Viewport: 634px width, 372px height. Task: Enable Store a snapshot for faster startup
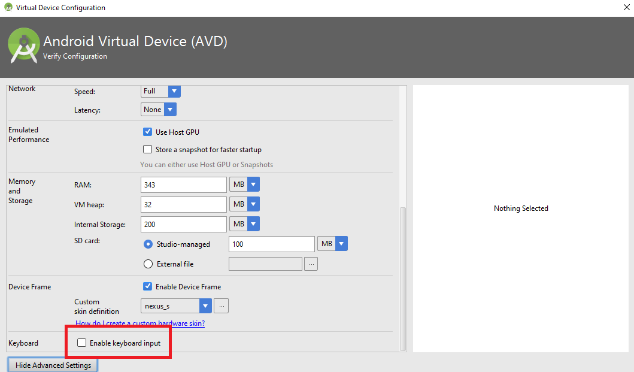[x=148, y=149]
